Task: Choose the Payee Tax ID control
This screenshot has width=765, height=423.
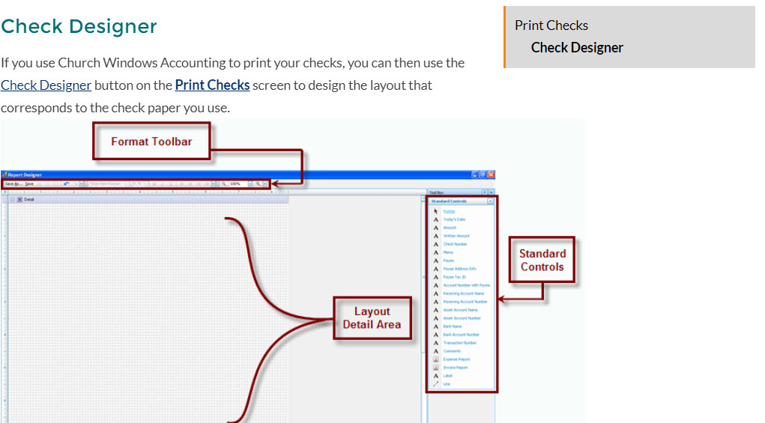Action: [x=454, y=277]
